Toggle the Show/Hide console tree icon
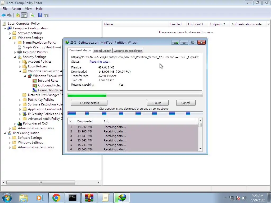 click(x=24, y=15)
